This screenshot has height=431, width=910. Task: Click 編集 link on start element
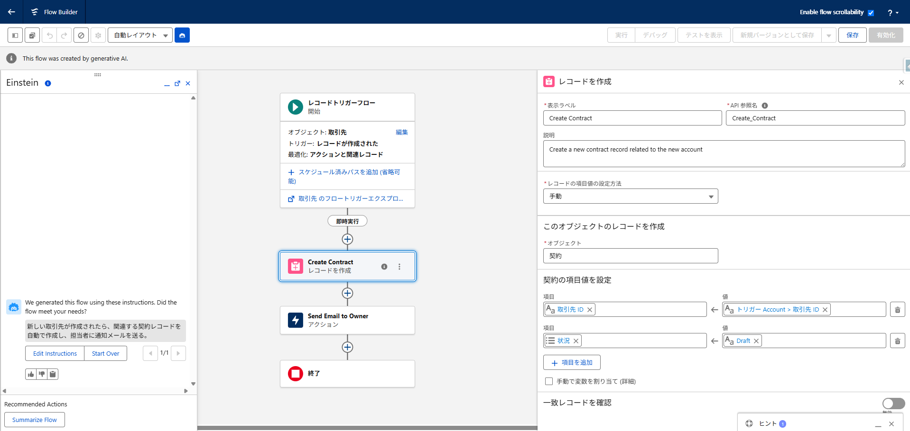pyautogui.click(x=401, y=132)
